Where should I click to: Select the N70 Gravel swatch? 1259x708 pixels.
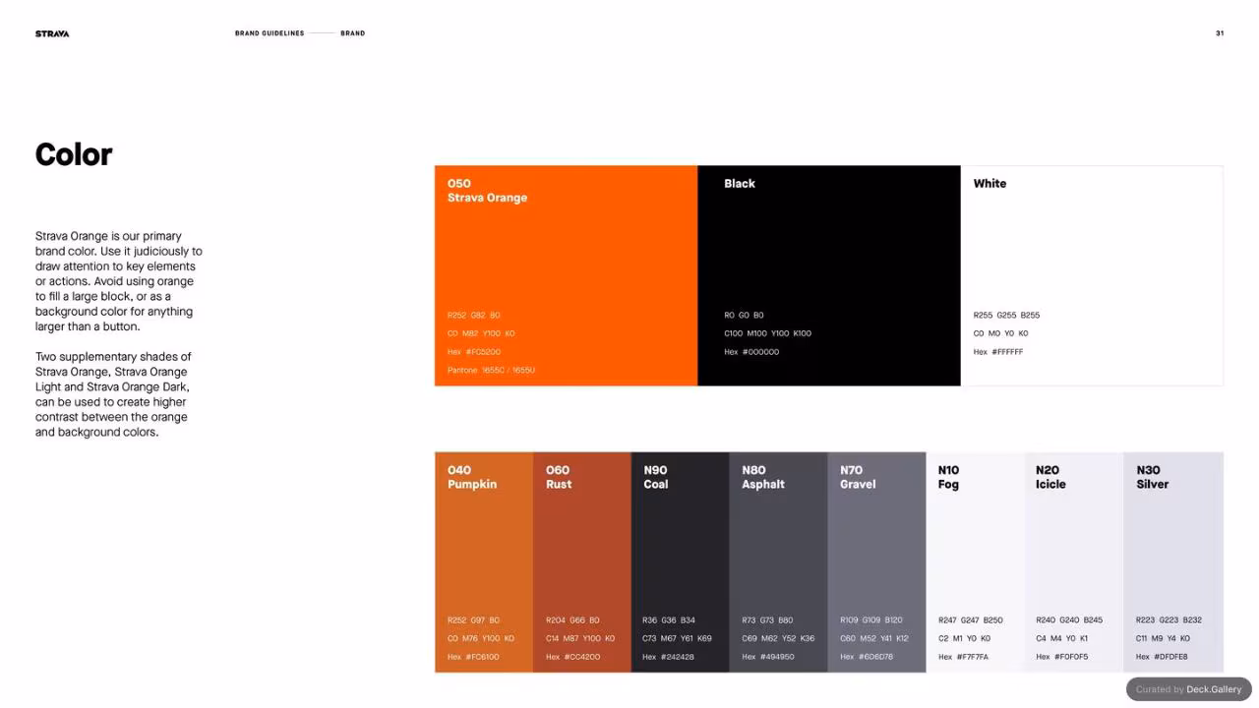coord(877,562)
